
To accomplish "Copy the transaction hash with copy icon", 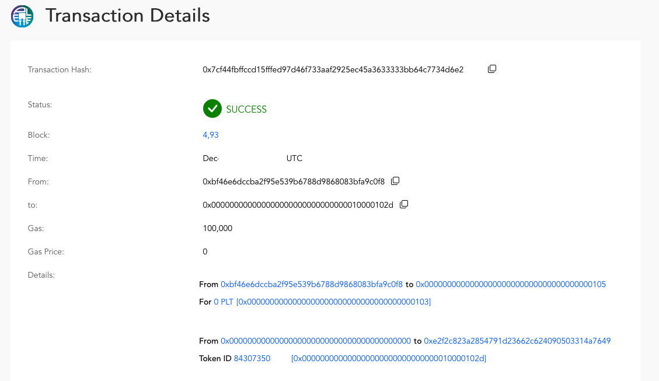I will click(491, 69).
